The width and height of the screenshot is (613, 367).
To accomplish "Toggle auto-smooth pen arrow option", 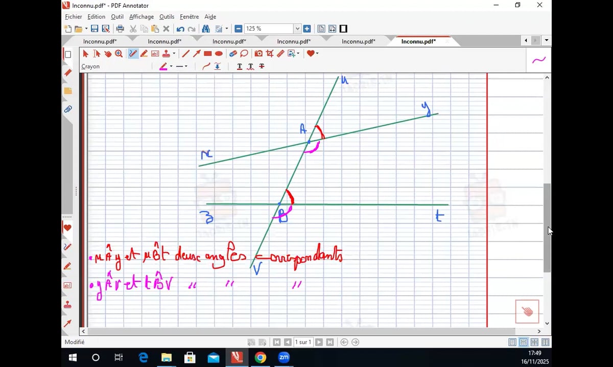I will [x=218, y=66].
